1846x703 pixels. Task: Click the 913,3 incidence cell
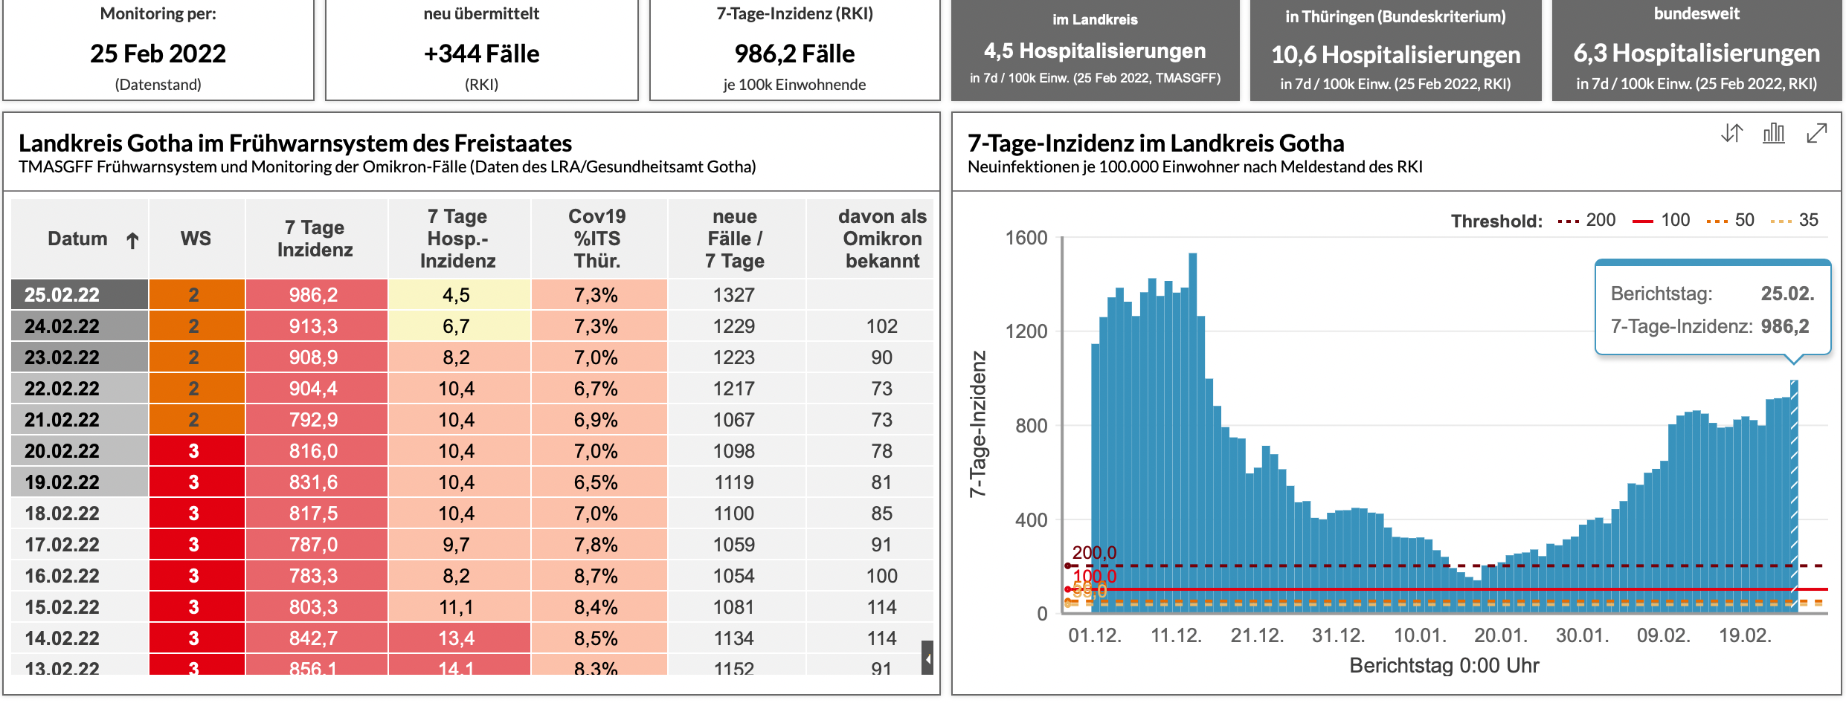tap(317, 325)
